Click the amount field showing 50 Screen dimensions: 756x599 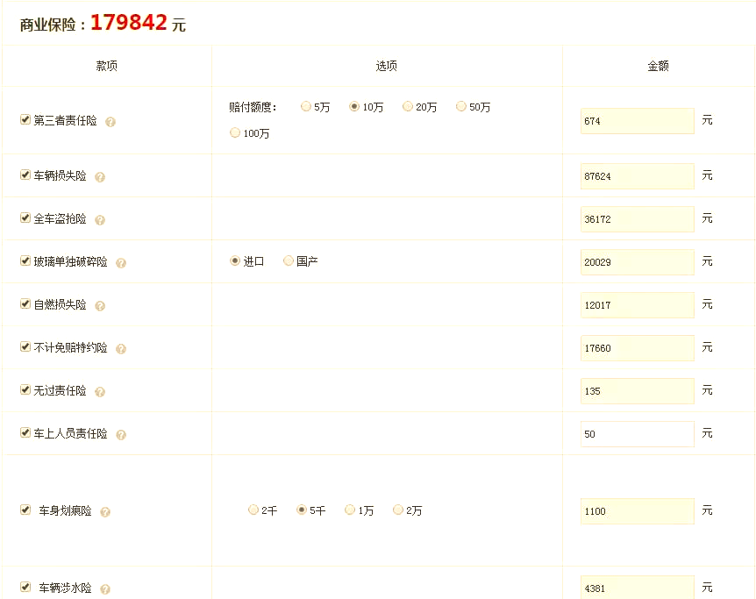[638, 434]
